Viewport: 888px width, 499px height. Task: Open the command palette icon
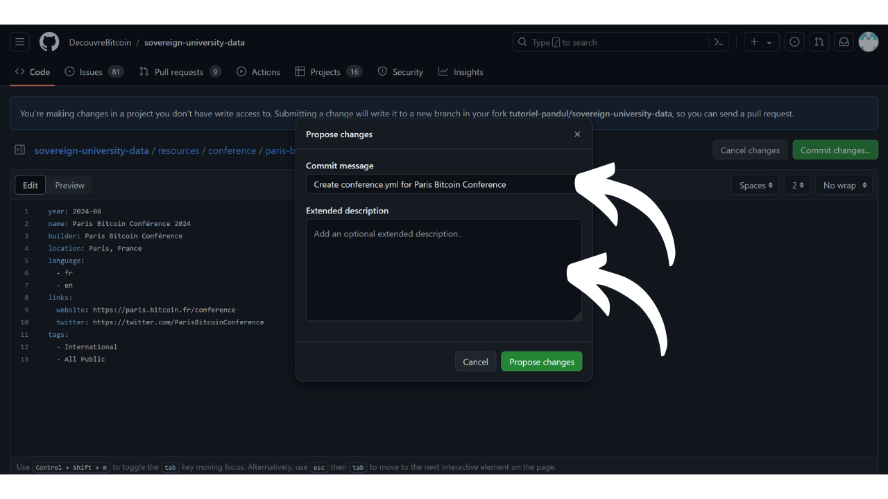click(719, 42)
